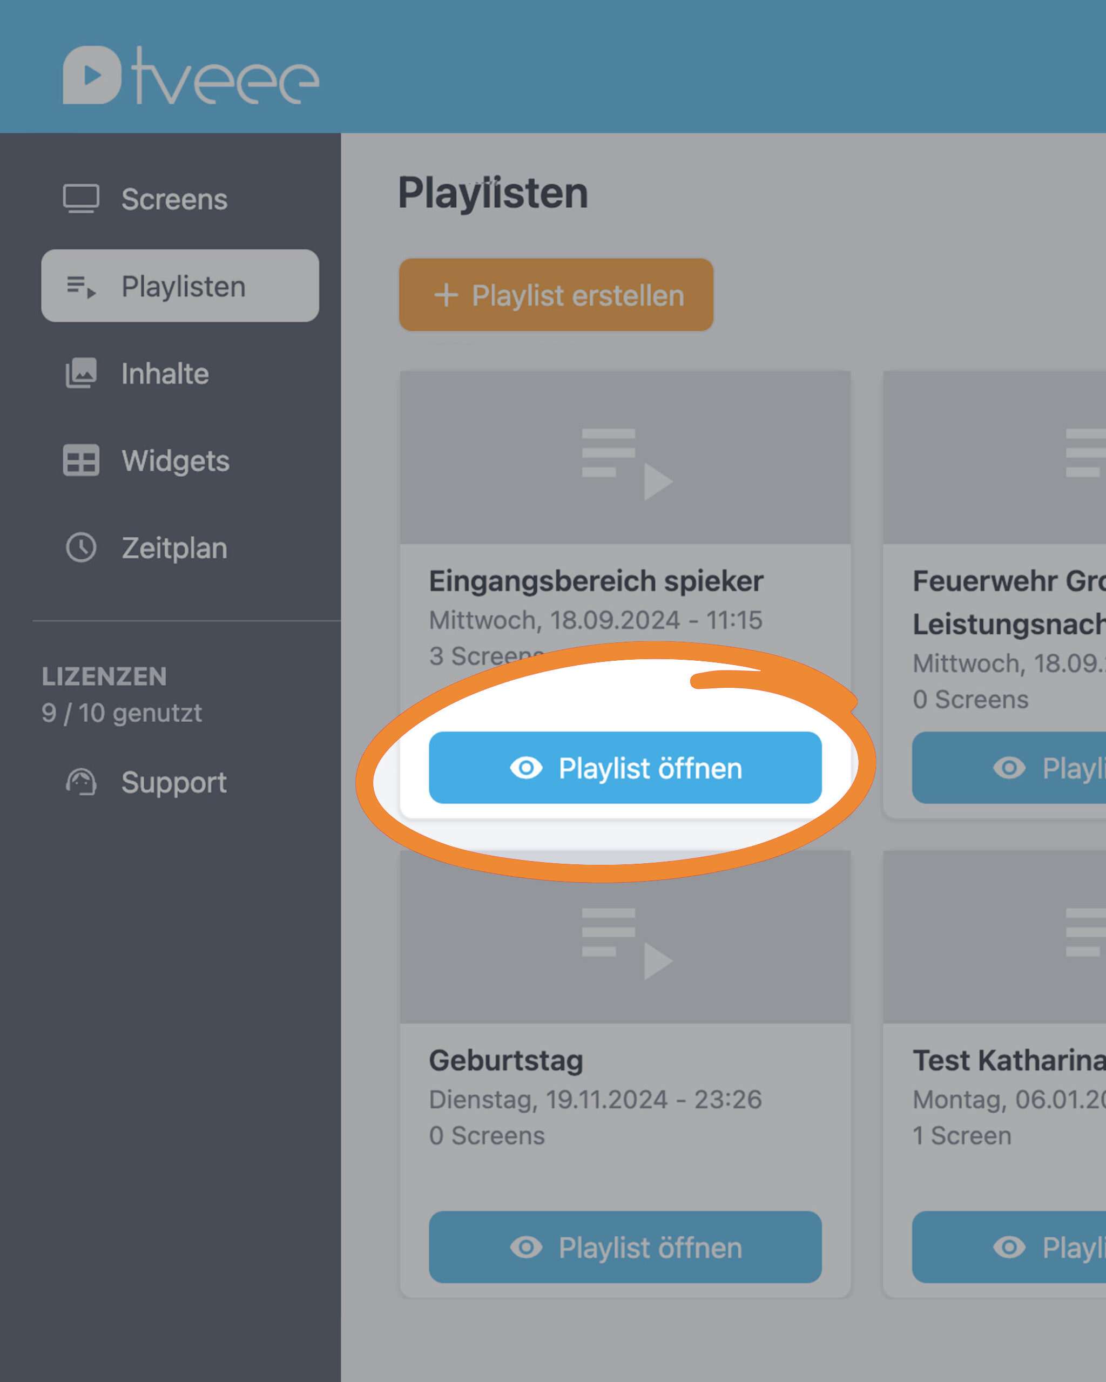Click the plus icon on Playlist erstellen
Screen dimensions: 1106x1382
(x=446, y=295)
